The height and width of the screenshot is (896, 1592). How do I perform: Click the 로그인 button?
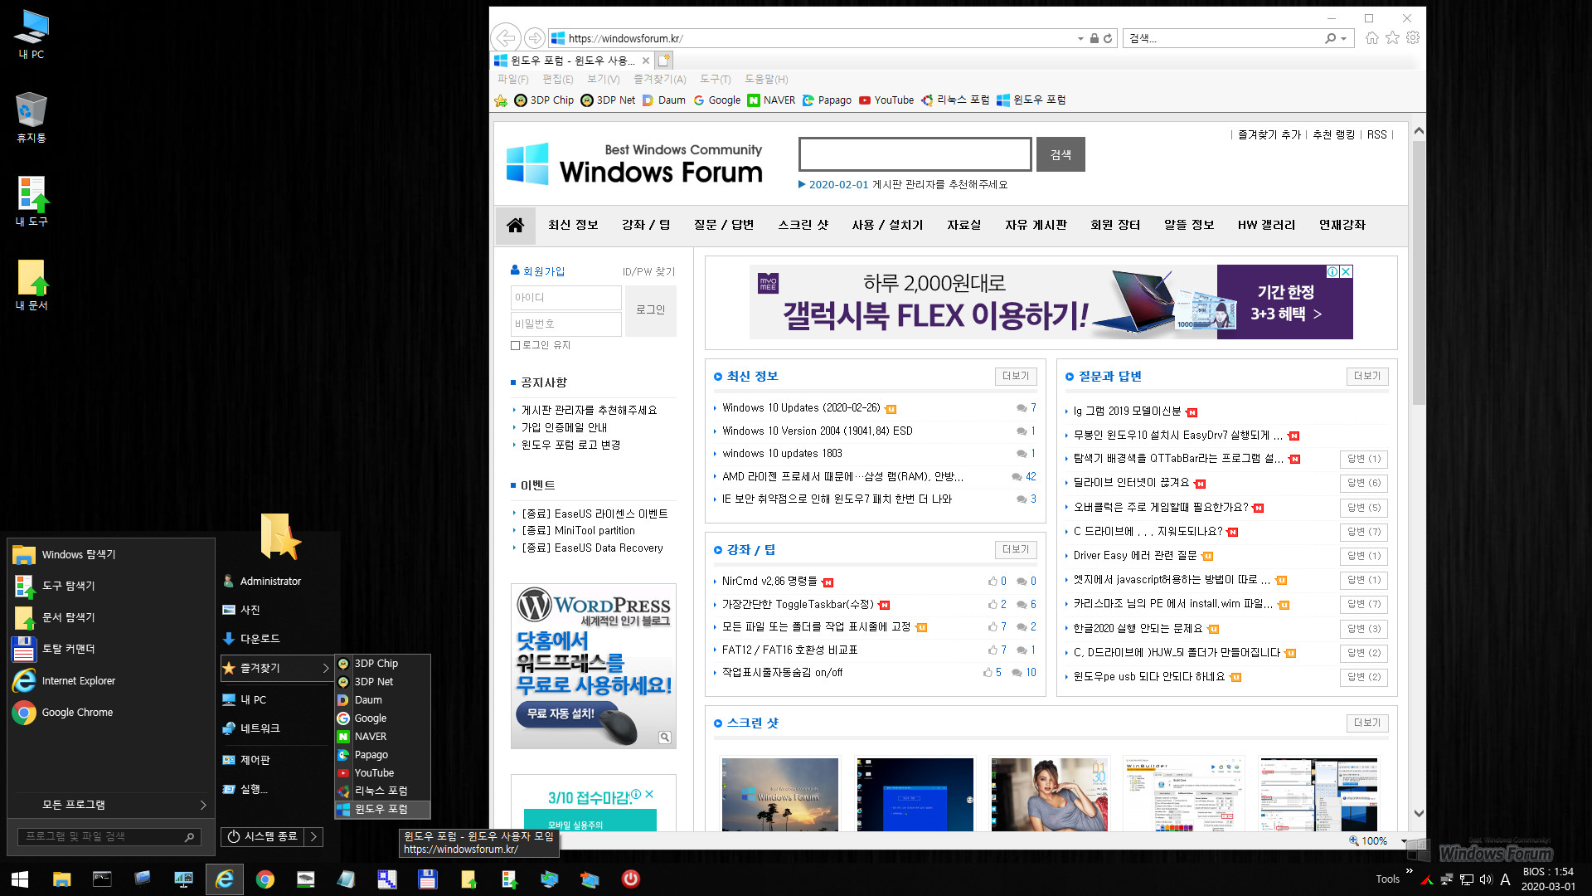coord(650,310)
